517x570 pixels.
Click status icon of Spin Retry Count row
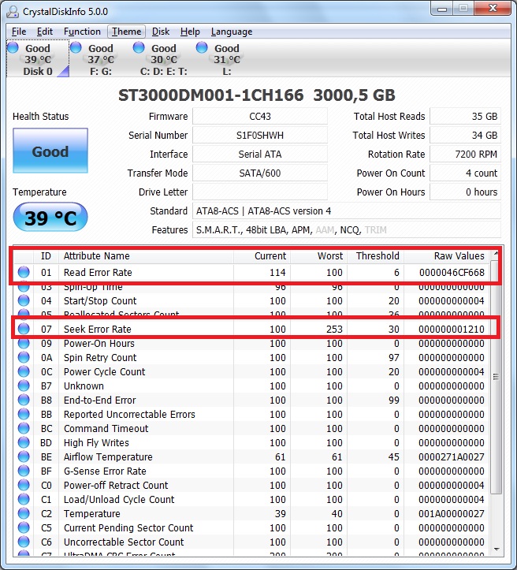click(x=24, y=357)
